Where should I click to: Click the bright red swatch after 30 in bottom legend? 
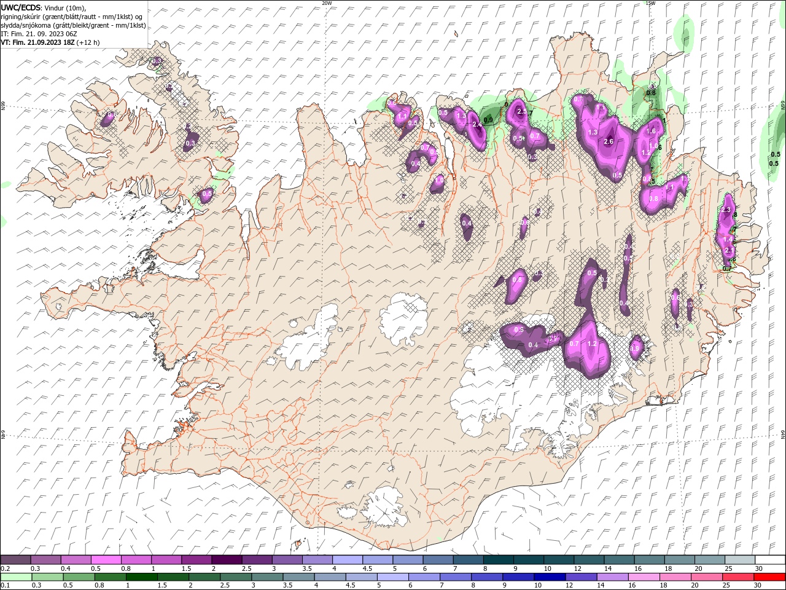(768, 577)
